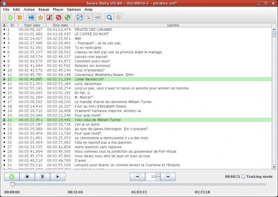This screenshot has height=197, width=278.
Task: Click the subtitle list scroll down arrow
Action: coord(274,167)
